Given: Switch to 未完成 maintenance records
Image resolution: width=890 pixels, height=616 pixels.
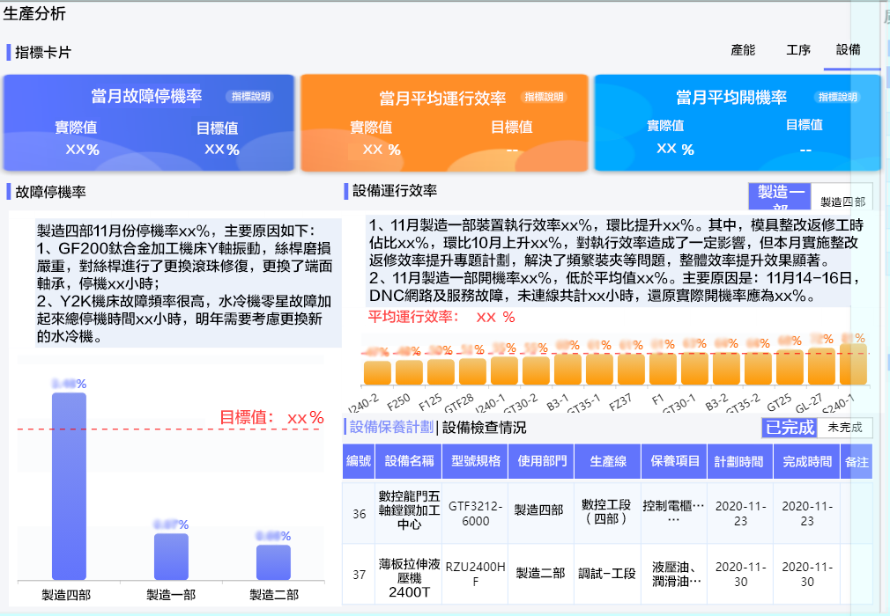Looking at the screenshot, I should (847, 427).
